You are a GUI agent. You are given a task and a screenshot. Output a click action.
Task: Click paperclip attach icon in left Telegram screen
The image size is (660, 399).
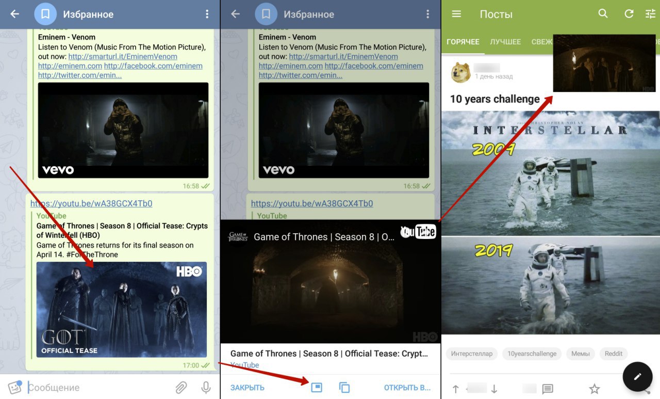[181, 387]
